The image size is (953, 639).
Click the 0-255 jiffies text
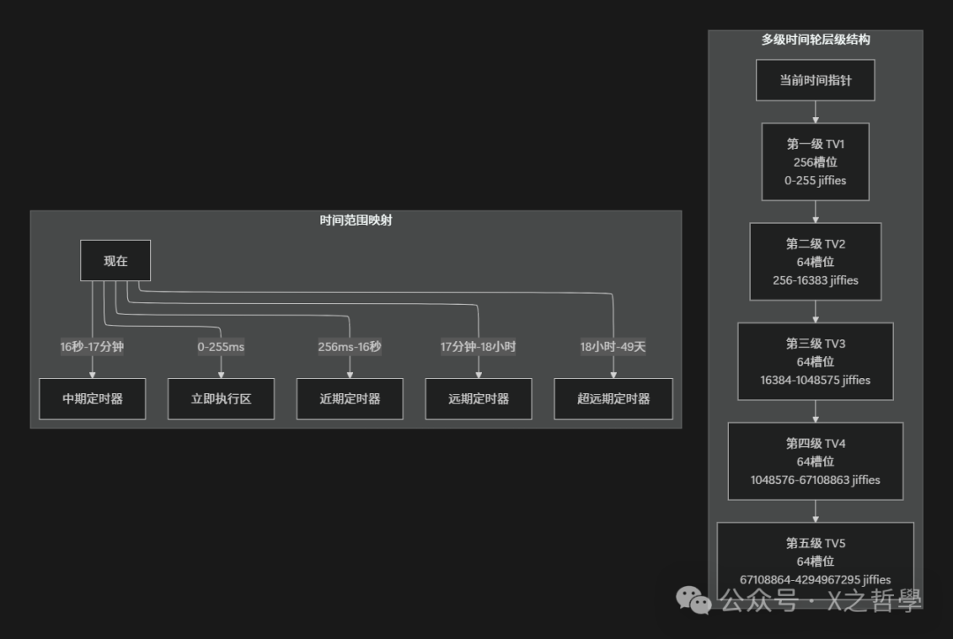tap(815, 180)
